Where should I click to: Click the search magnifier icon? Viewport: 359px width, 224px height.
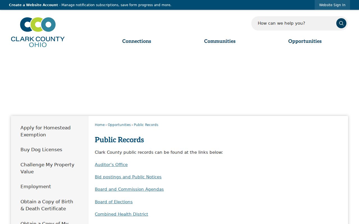(341, 23)
